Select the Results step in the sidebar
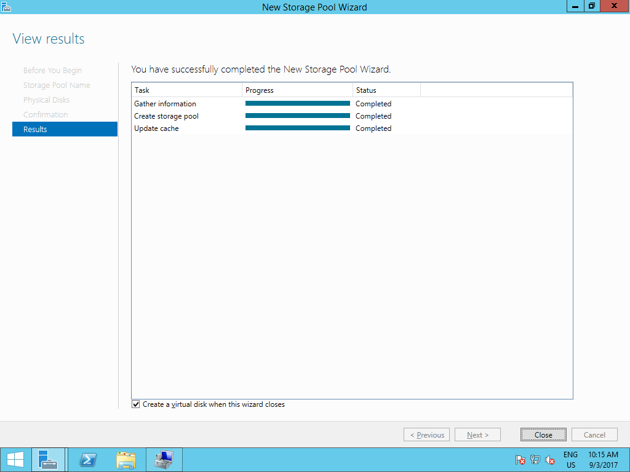 36,129
